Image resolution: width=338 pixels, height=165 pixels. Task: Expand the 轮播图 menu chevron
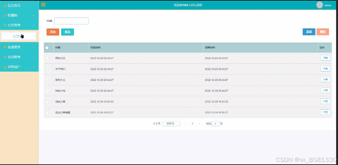coord(34,15)
